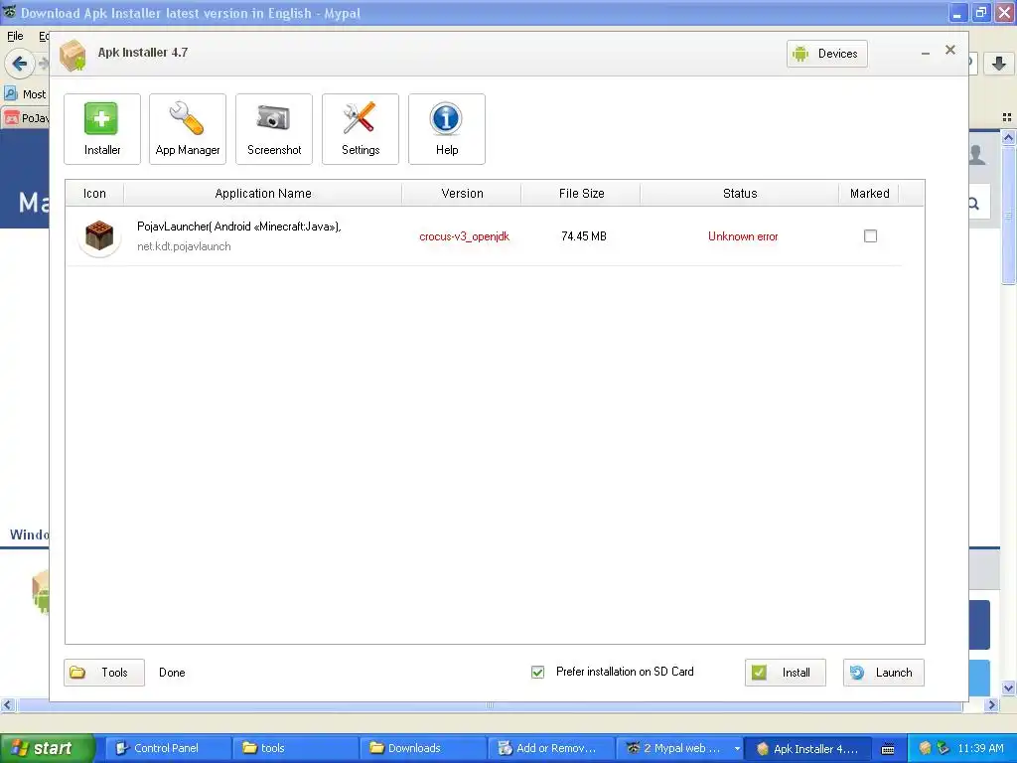1017x763 pixels.
Task: Click the Mypal downloads arrow icon
Action: [x=999, y=63]
